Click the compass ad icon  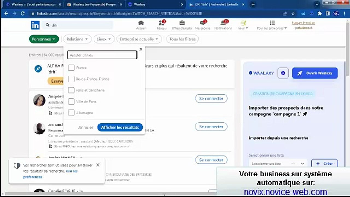[x=38, y=69]
